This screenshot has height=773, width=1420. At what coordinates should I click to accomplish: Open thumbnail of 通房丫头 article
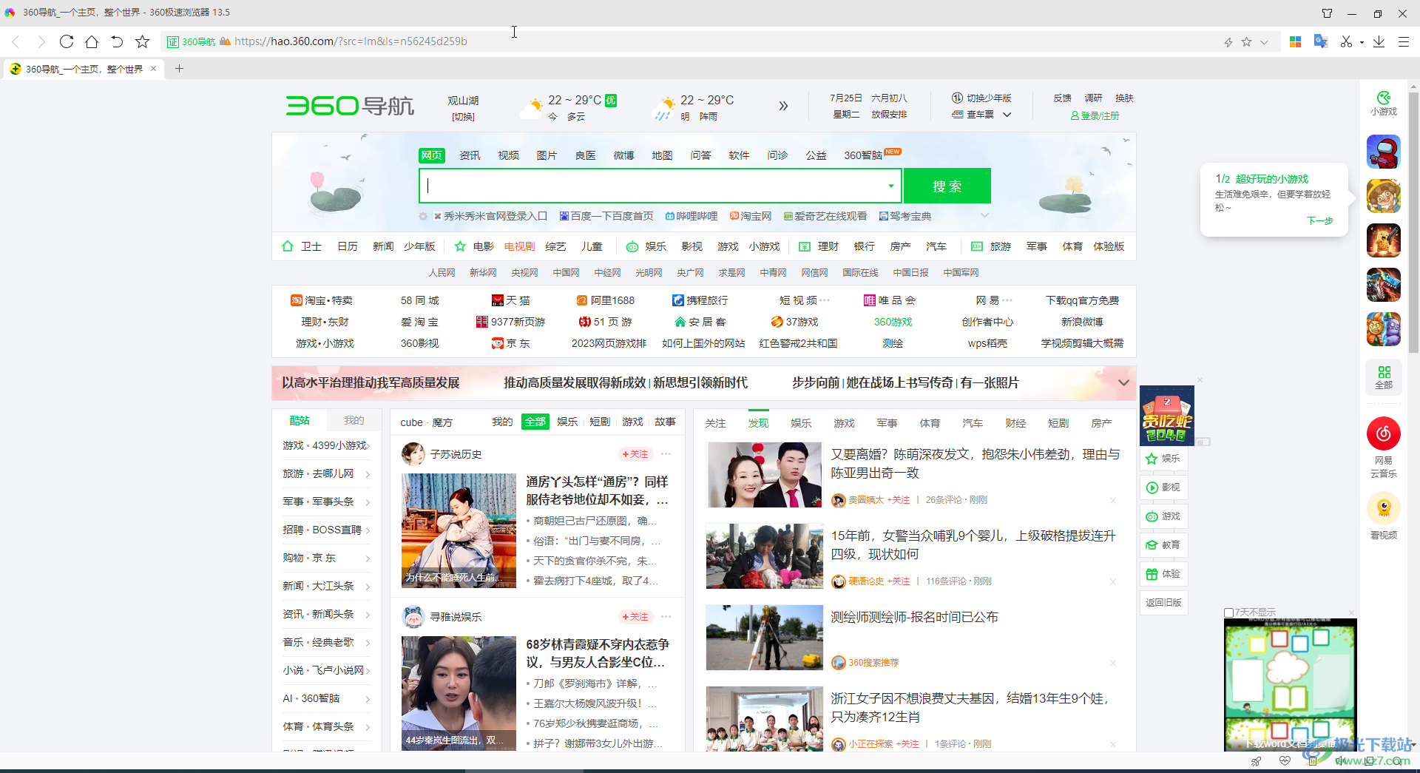tap(459, 530)
